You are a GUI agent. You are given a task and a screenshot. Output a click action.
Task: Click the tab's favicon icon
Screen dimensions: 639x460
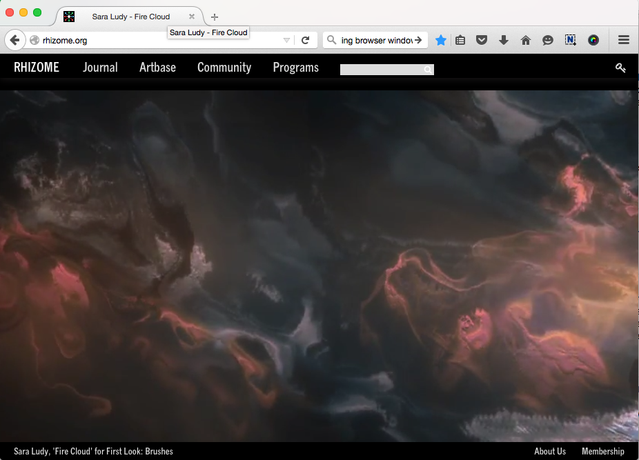click(69, 17)
